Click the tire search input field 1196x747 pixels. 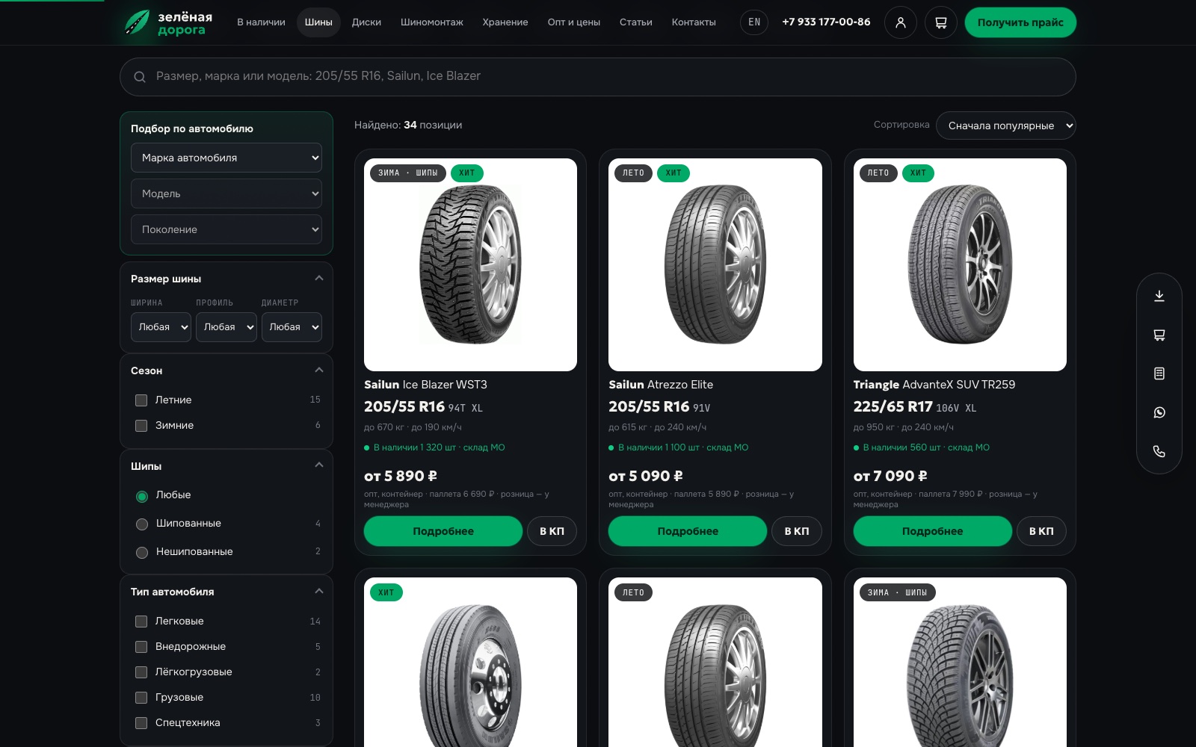point(598,77)
